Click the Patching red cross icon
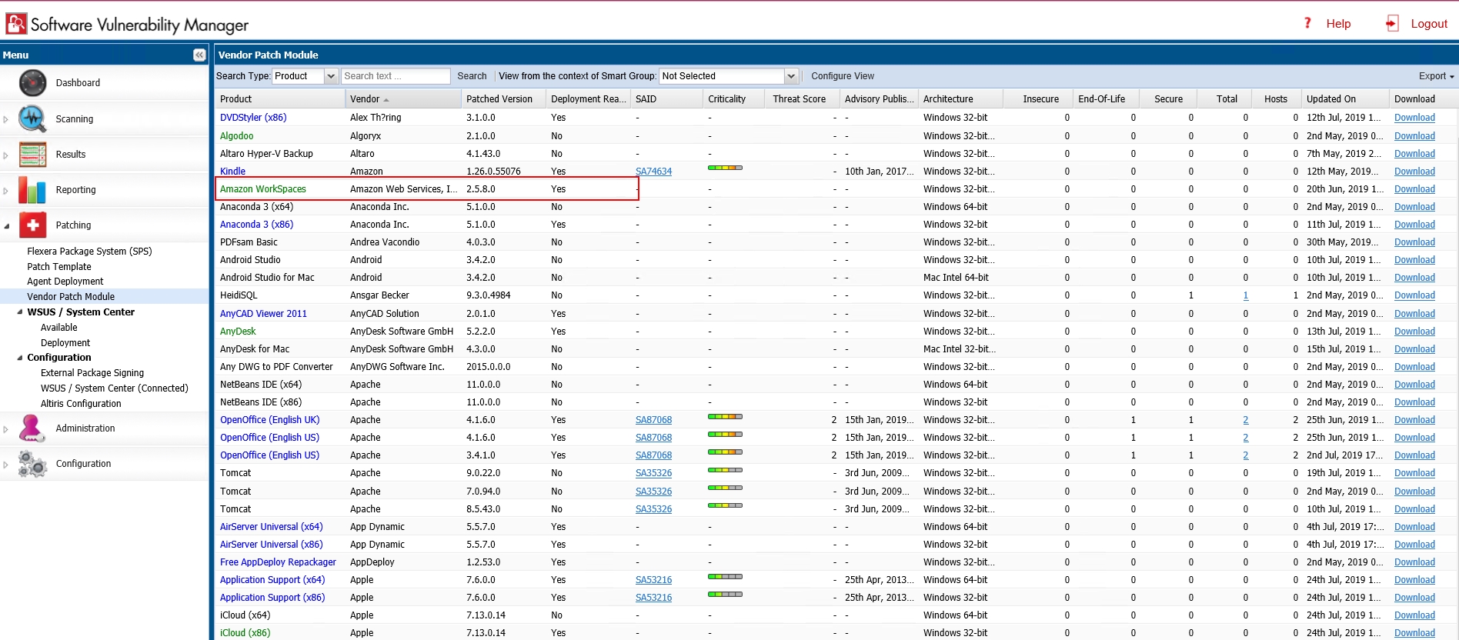1459x640 pixels. click(32, 225)
